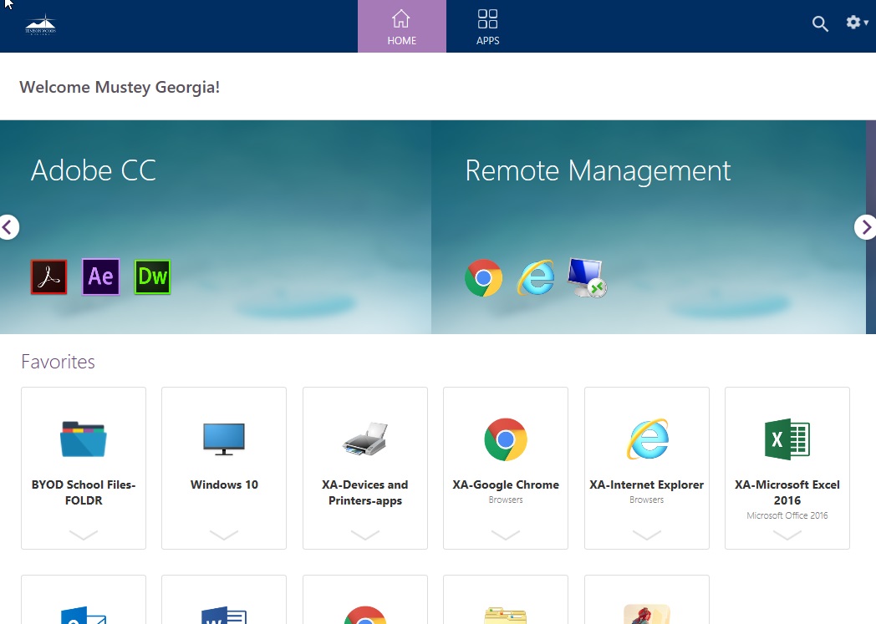This screenshot has width=876, height=624.
Task: Expand details chevron under Windows 10
Action: coord(224,535)
